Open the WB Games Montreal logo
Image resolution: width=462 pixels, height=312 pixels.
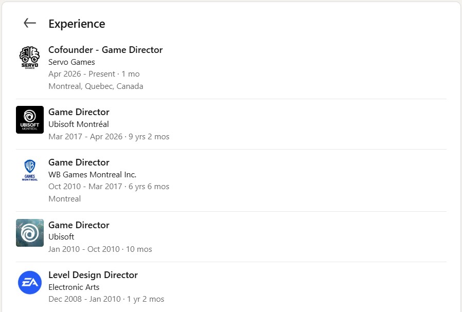tap(30, 170)
